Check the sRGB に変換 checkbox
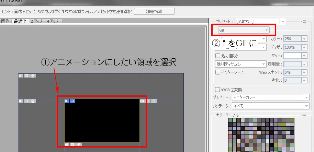Image resolution: width=314 pixels, height=152 pixels. pos(217,90)
